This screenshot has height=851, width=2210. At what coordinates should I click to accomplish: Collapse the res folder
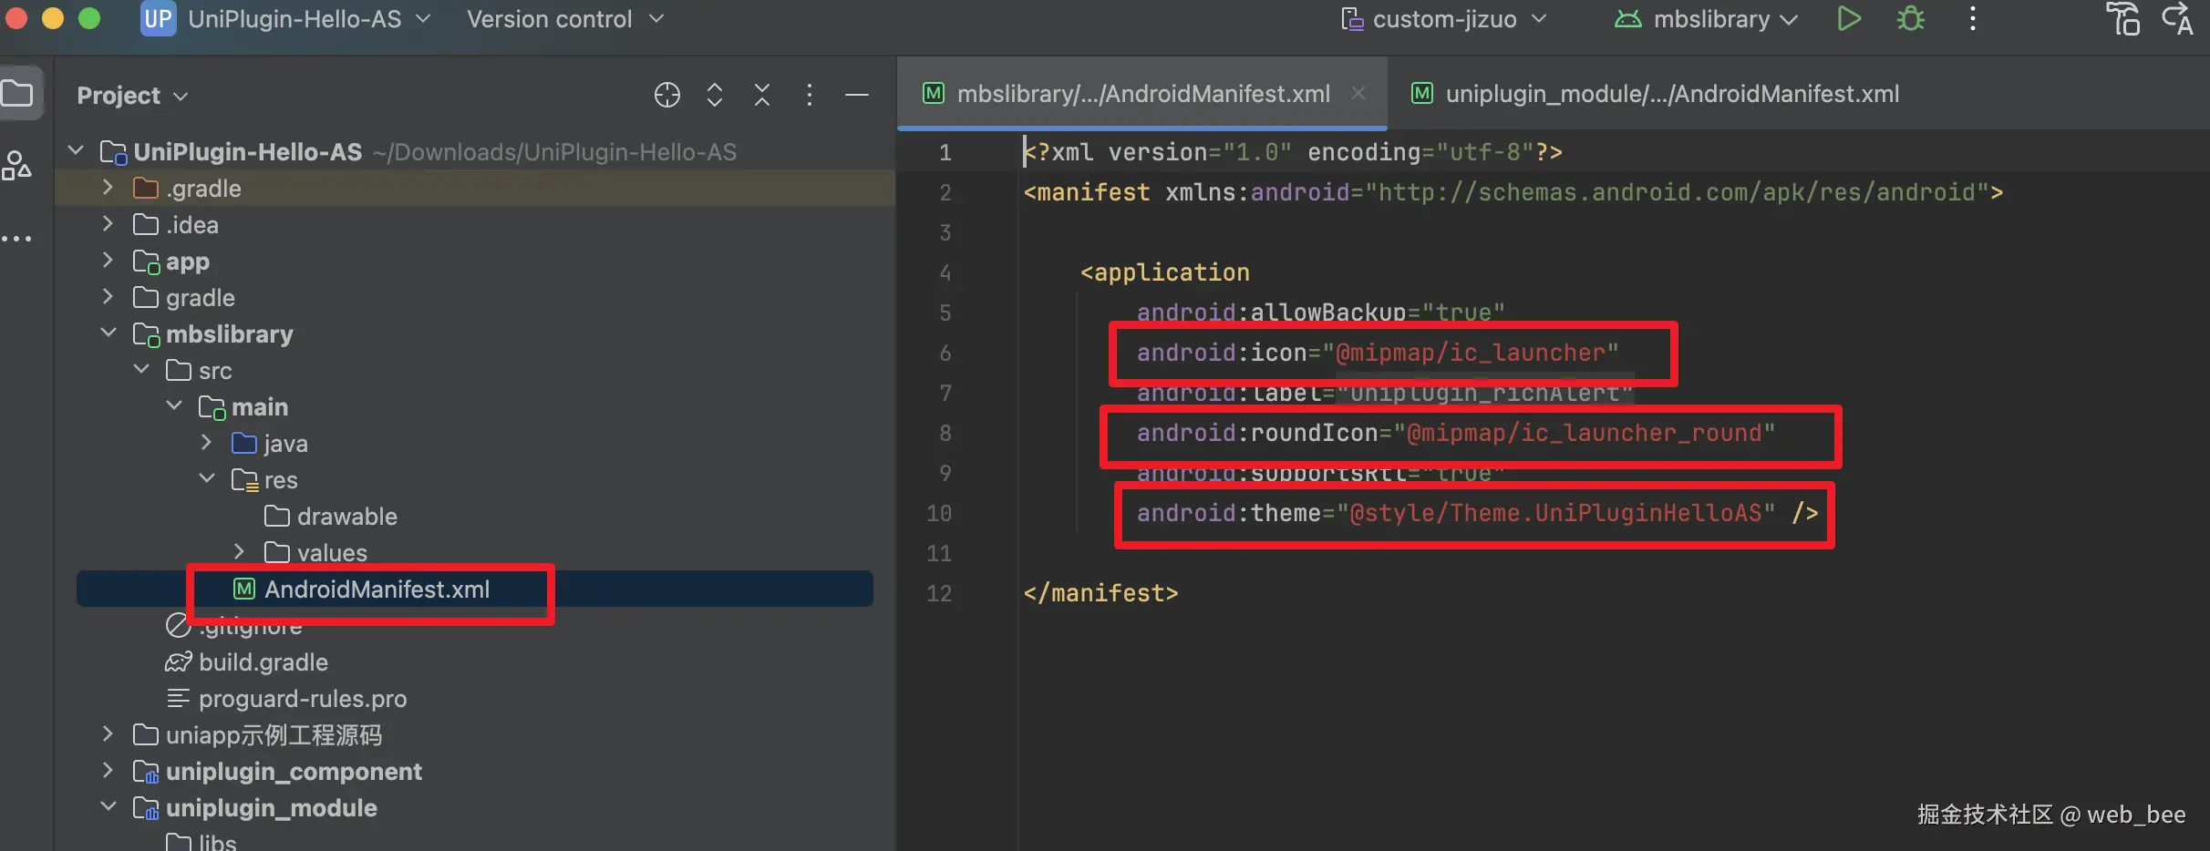[x=207, y=479]
